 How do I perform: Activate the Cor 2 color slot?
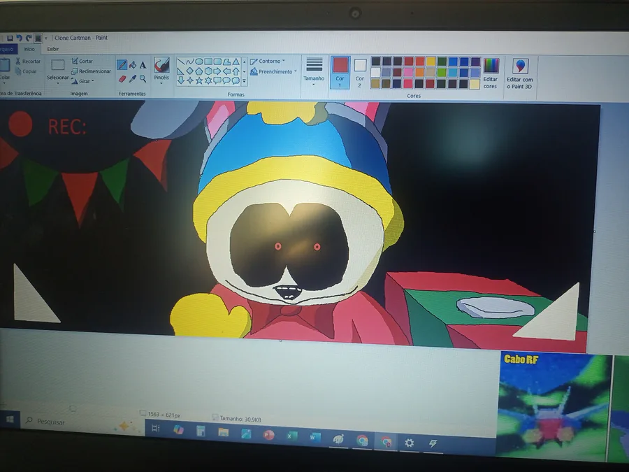[x=360, y=73]
